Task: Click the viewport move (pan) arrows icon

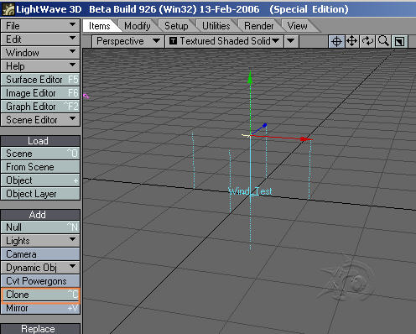Action: click(x=352, y=41)
